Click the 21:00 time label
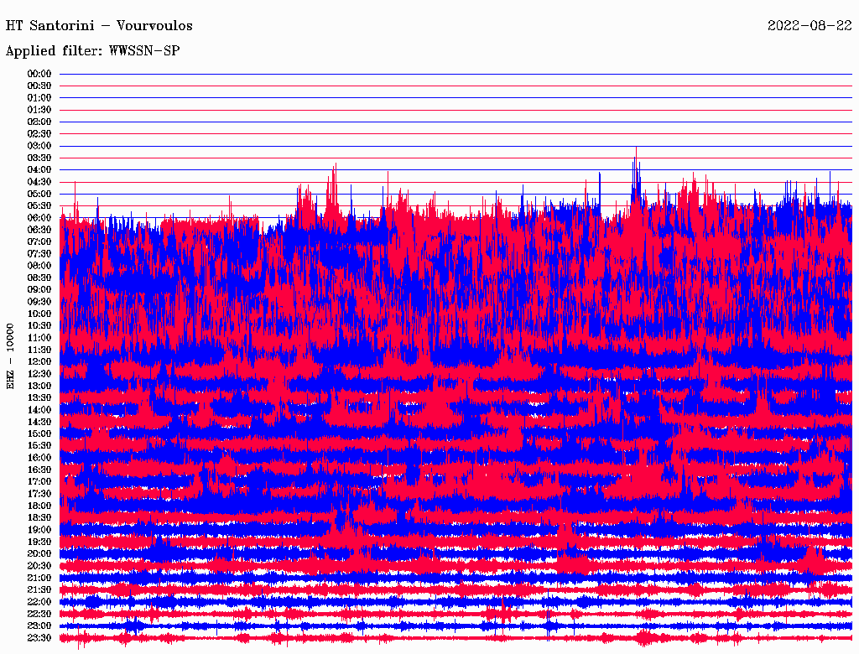The image size is (859, 654). point(39,578)
